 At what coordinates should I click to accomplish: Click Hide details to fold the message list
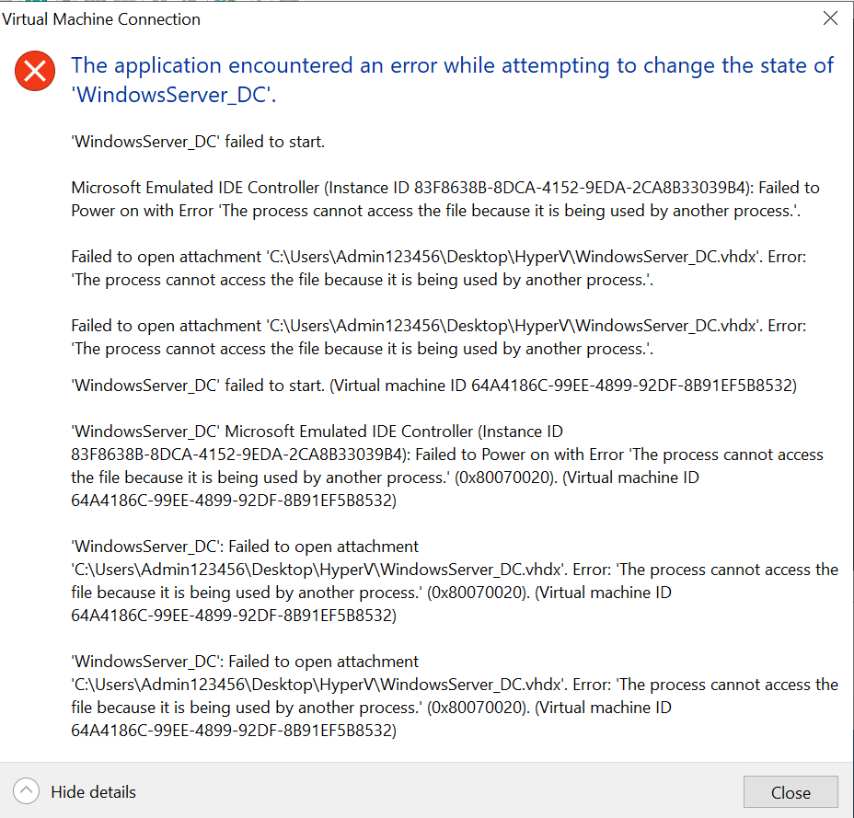tap(93, 791)
